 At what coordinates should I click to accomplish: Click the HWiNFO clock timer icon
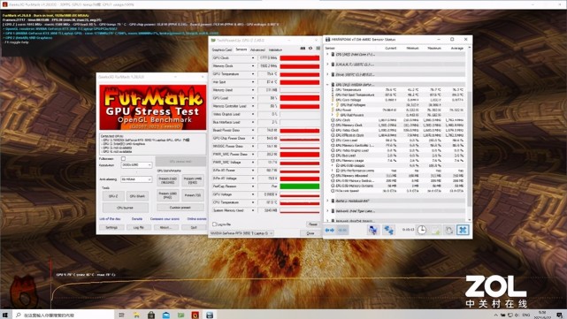pos(422,230)
